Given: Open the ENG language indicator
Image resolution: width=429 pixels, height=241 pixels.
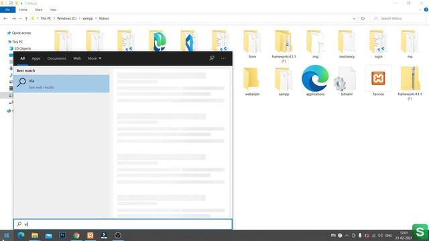Looking at the screenshot, I should 389,235.
